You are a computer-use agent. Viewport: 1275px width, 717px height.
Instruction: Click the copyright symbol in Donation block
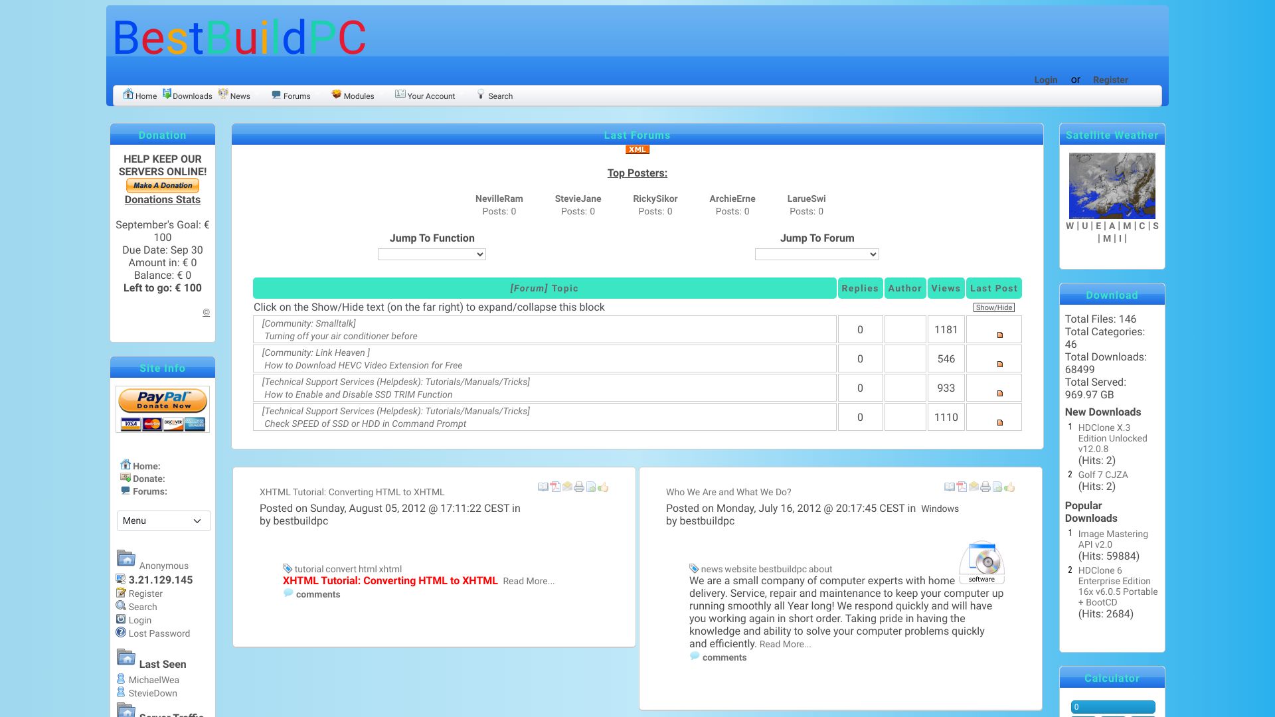(206, 312)
